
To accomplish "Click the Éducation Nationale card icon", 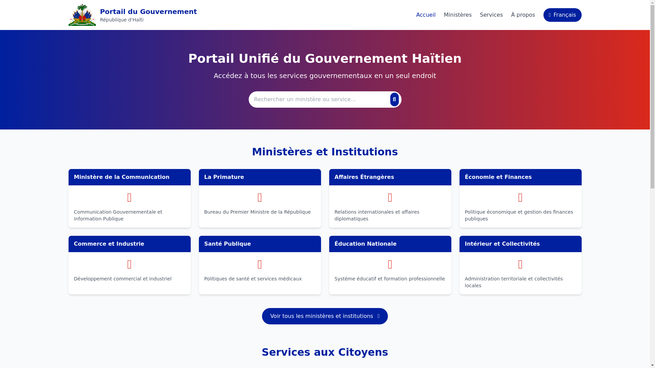I will [x=390, y=264].
